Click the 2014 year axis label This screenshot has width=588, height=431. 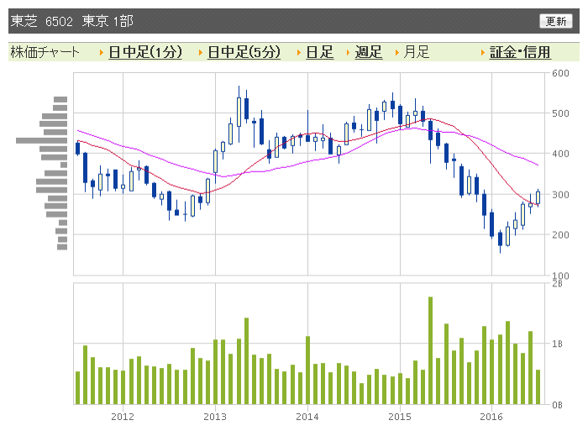307,417
